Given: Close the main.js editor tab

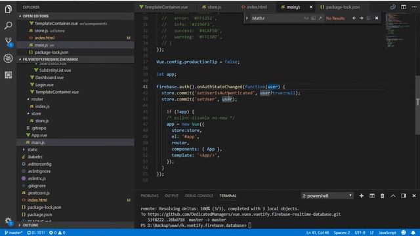Looking at the screenshot, I should click(310, 7).
